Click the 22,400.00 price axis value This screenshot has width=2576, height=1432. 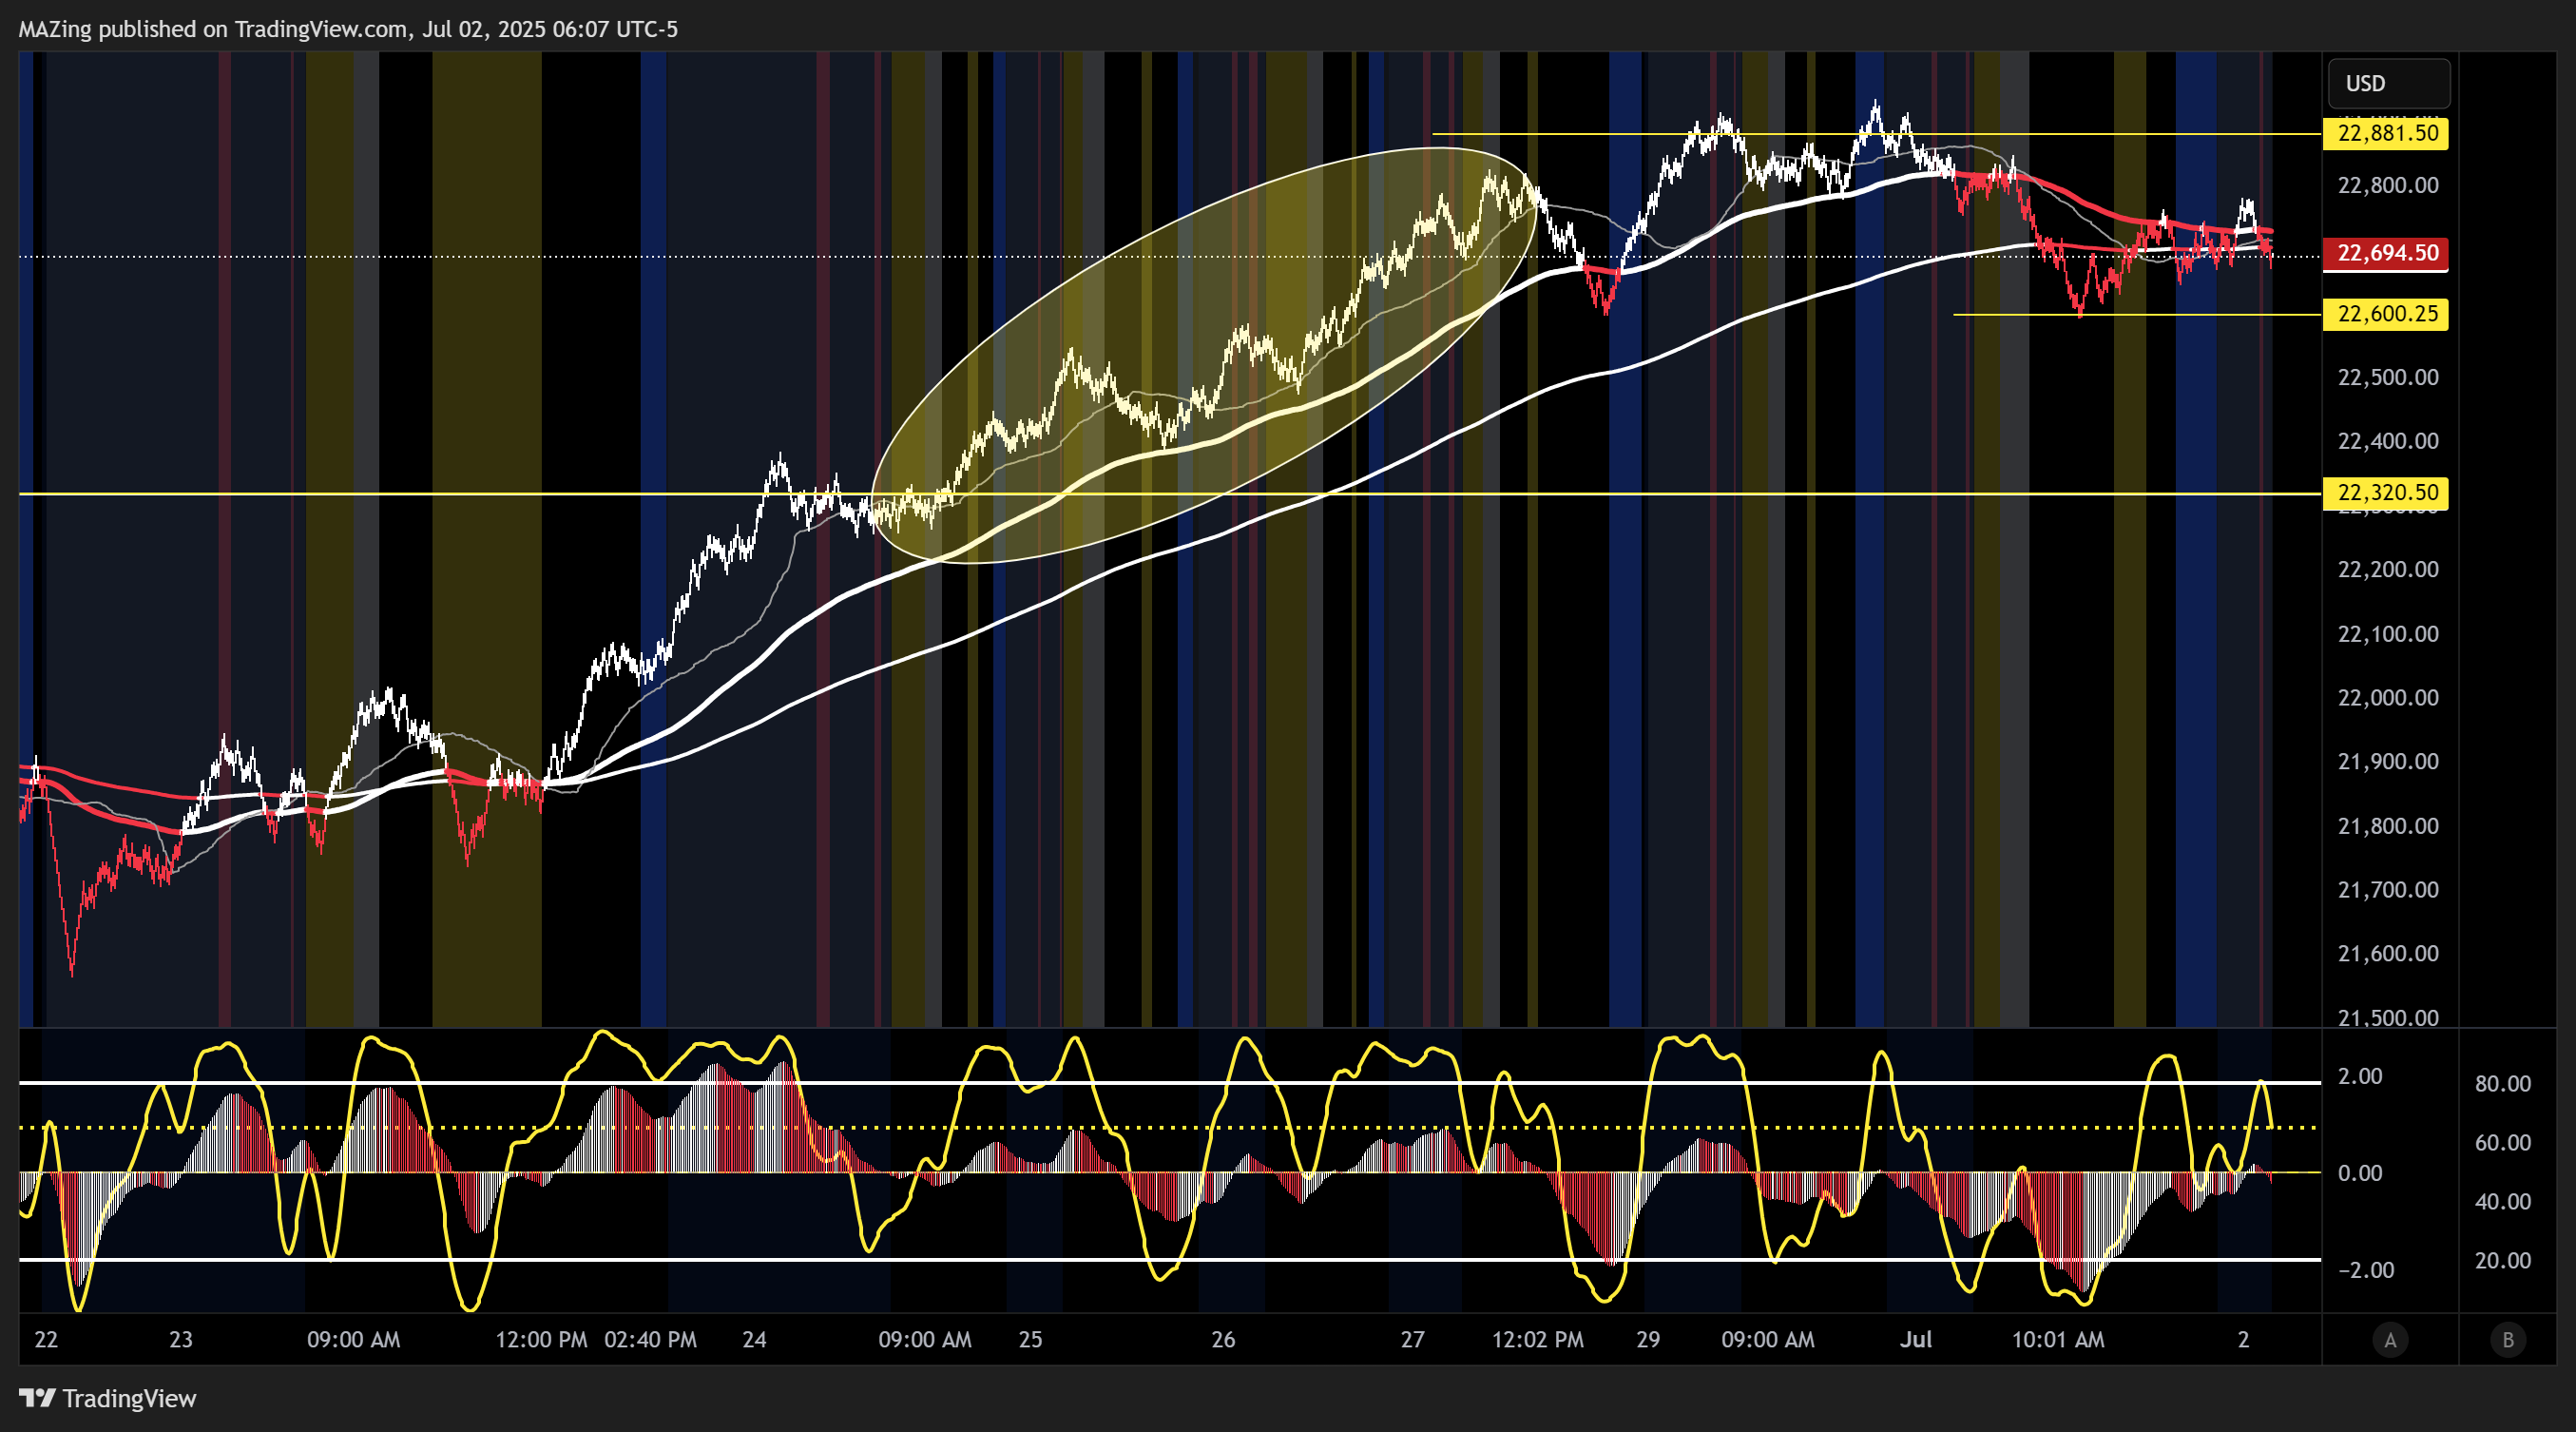point(2387,441)
